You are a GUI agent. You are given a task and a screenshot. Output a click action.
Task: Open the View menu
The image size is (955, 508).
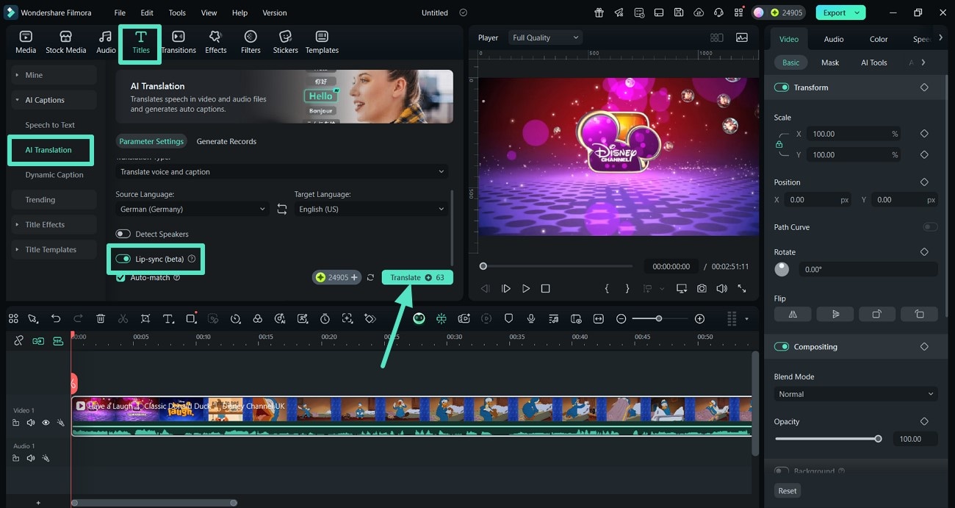tap(209, 12)
